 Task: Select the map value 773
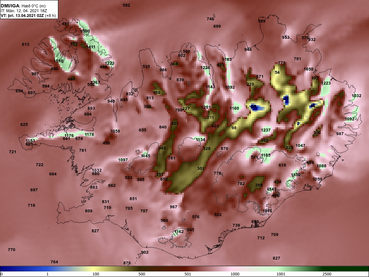coord(282,63)
